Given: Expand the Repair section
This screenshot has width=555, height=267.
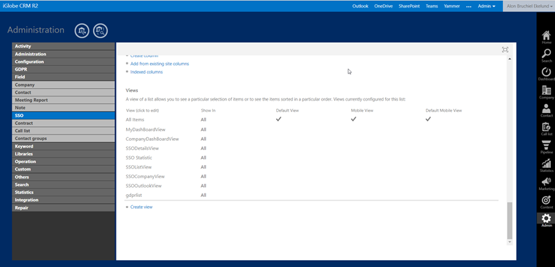Looking at the screenshot, I should [63, 208].
